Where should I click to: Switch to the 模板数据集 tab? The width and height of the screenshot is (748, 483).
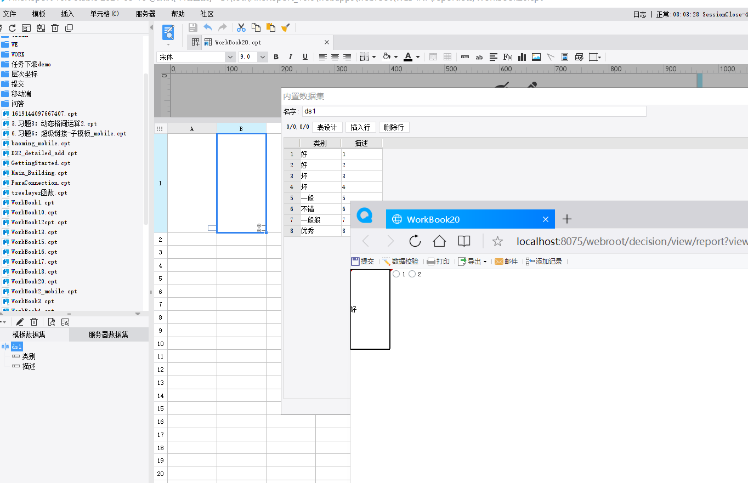[x=29, y=334]
